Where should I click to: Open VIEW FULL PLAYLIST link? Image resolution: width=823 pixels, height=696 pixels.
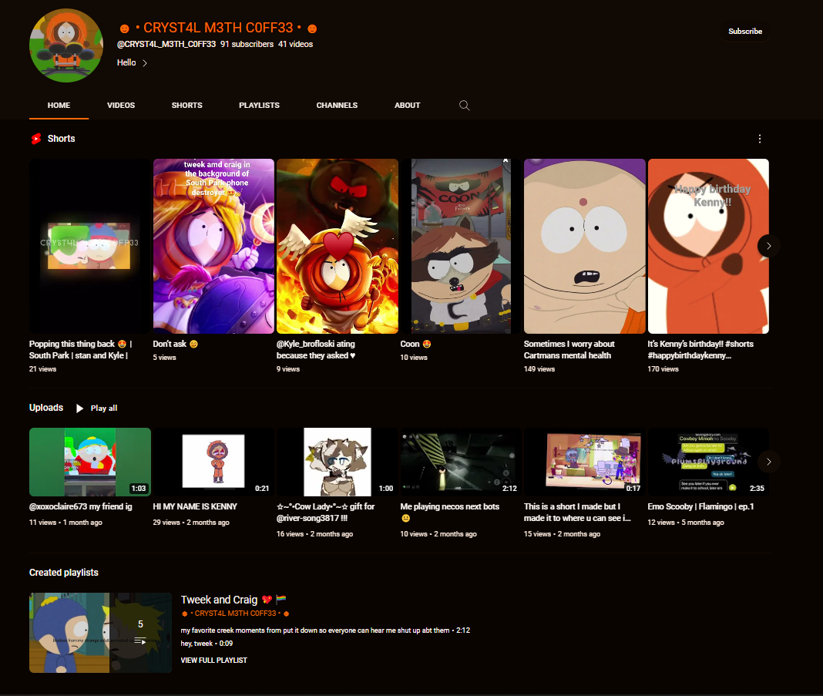tap(213, 661)
